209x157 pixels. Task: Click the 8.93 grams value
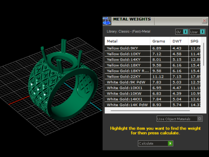point(157,105)
